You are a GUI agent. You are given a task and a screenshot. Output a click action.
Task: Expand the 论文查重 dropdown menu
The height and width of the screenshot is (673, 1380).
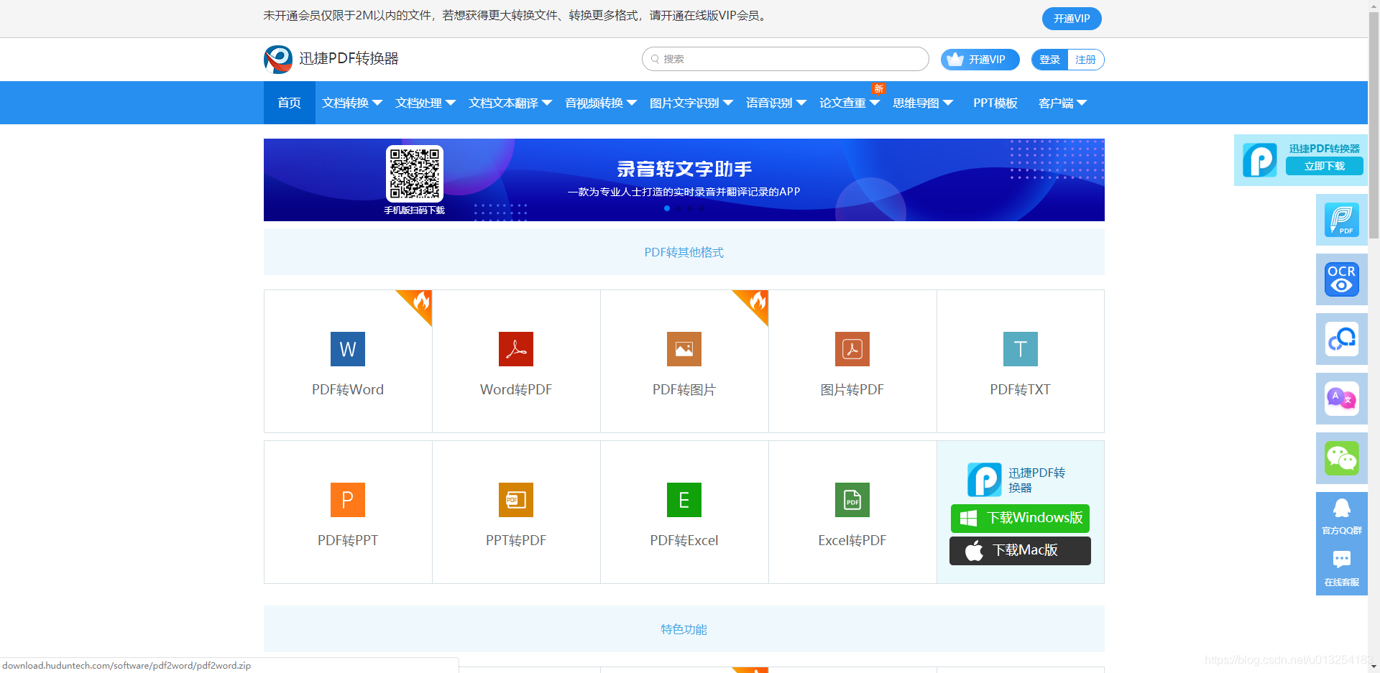click(850, 103)
